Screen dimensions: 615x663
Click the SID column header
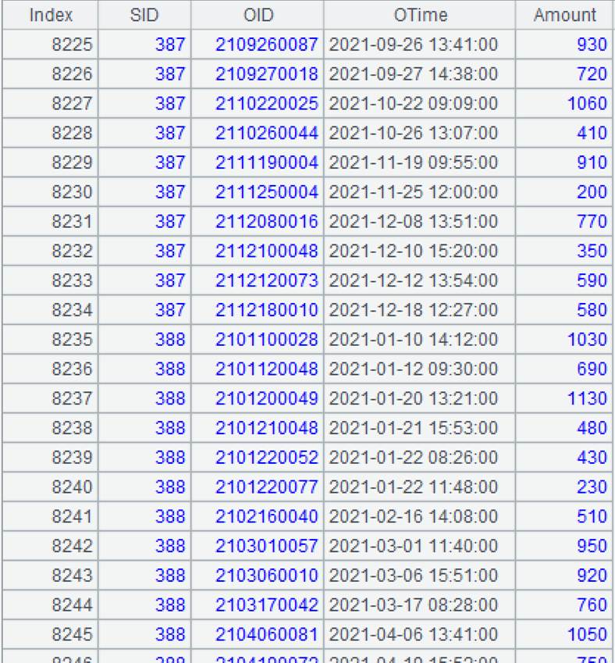tap(144, 15)
